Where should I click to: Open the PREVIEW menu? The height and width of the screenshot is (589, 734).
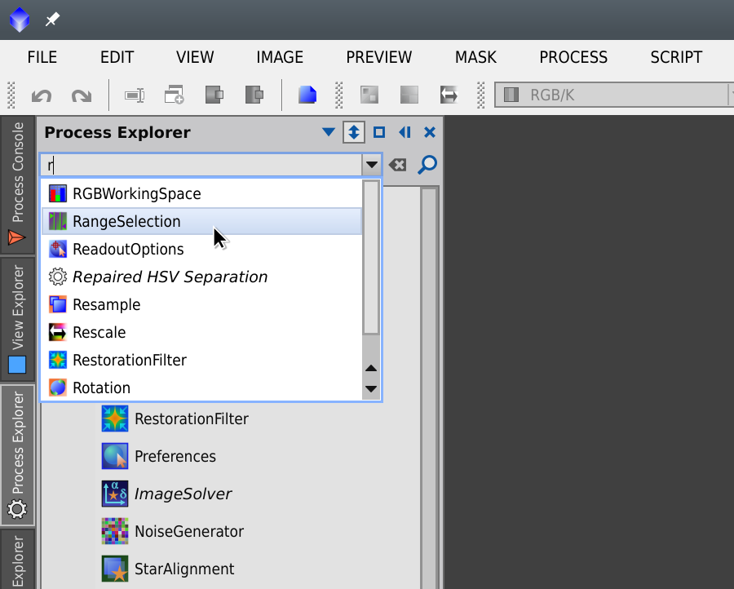(379, 57)
